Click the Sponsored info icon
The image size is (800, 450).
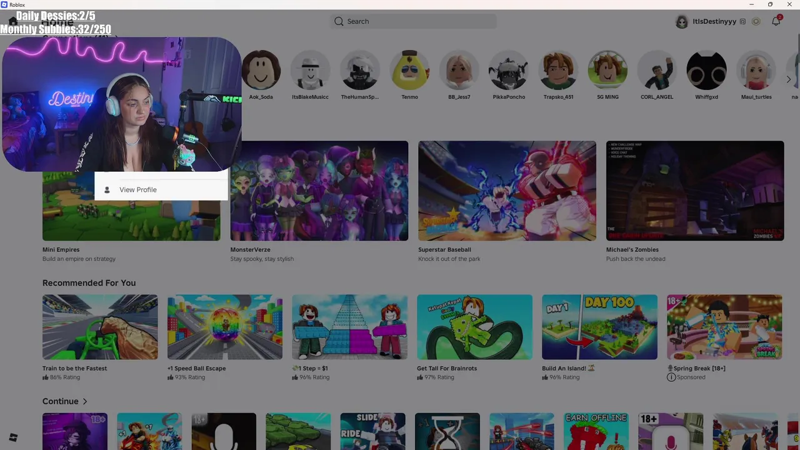click(x=671, y=377)
